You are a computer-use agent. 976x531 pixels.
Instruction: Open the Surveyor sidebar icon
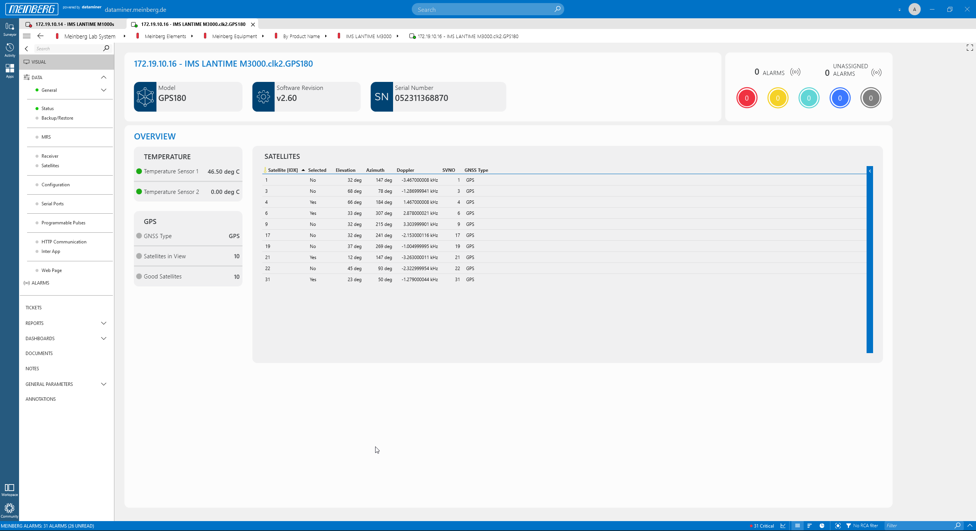(x=10, y=29)
